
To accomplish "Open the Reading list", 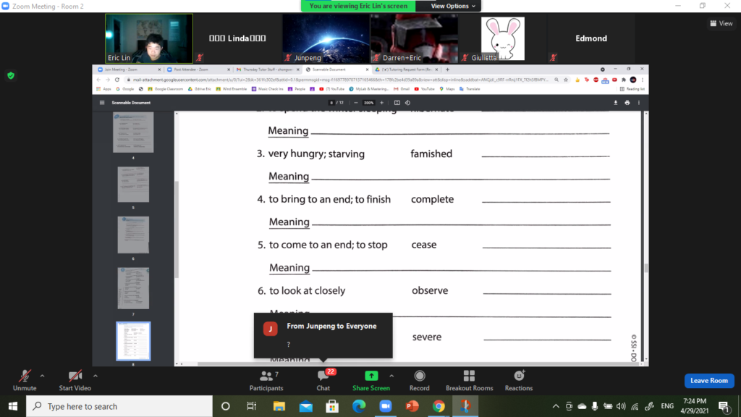I will (x=632, y=89).
